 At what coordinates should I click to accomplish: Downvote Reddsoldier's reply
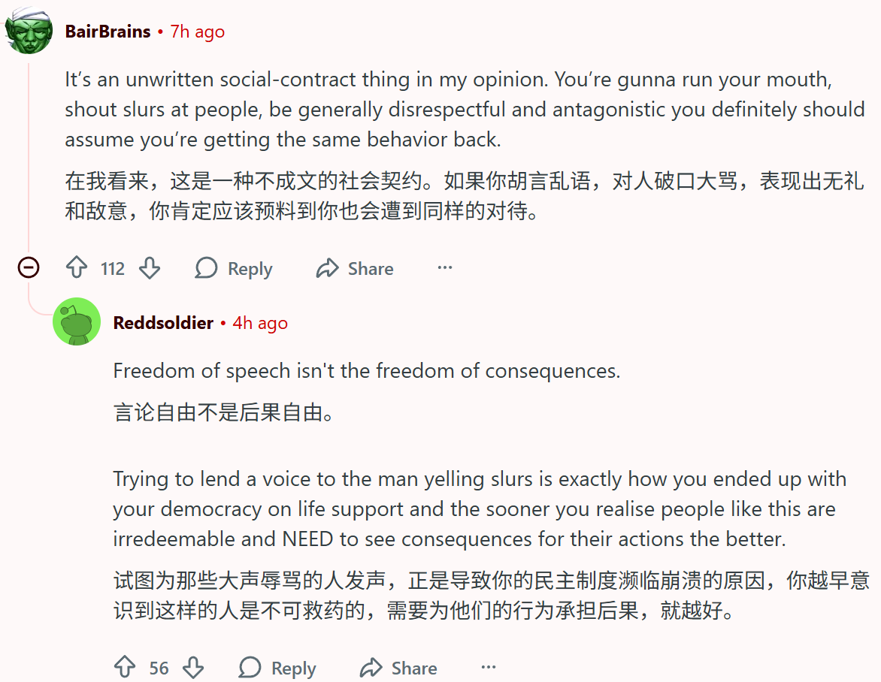pyautogui.click(x=193, y=667)
